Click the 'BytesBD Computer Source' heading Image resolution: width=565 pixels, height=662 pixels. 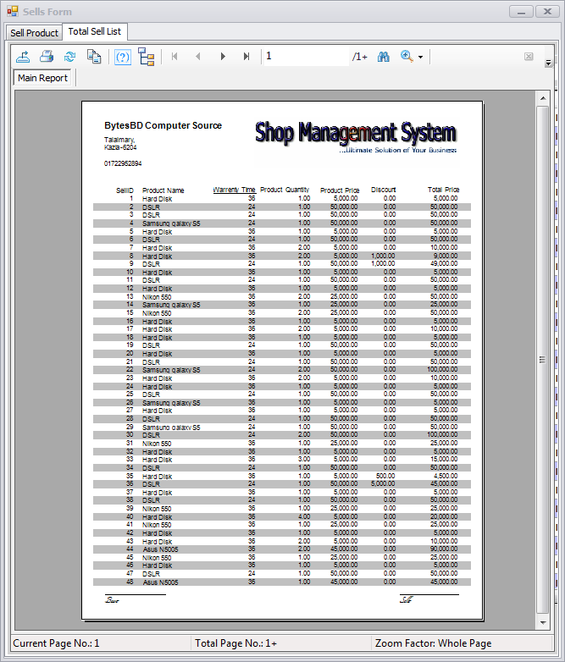[x=163, y=125]
